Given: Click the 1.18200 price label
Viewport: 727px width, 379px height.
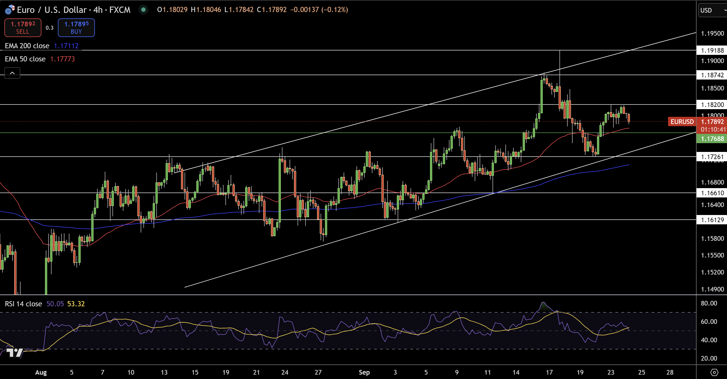Looking at the screenshot, I should (x=712, y=104).
